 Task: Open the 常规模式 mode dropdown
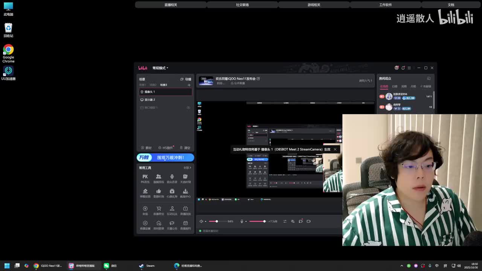(x=160, y=68)
